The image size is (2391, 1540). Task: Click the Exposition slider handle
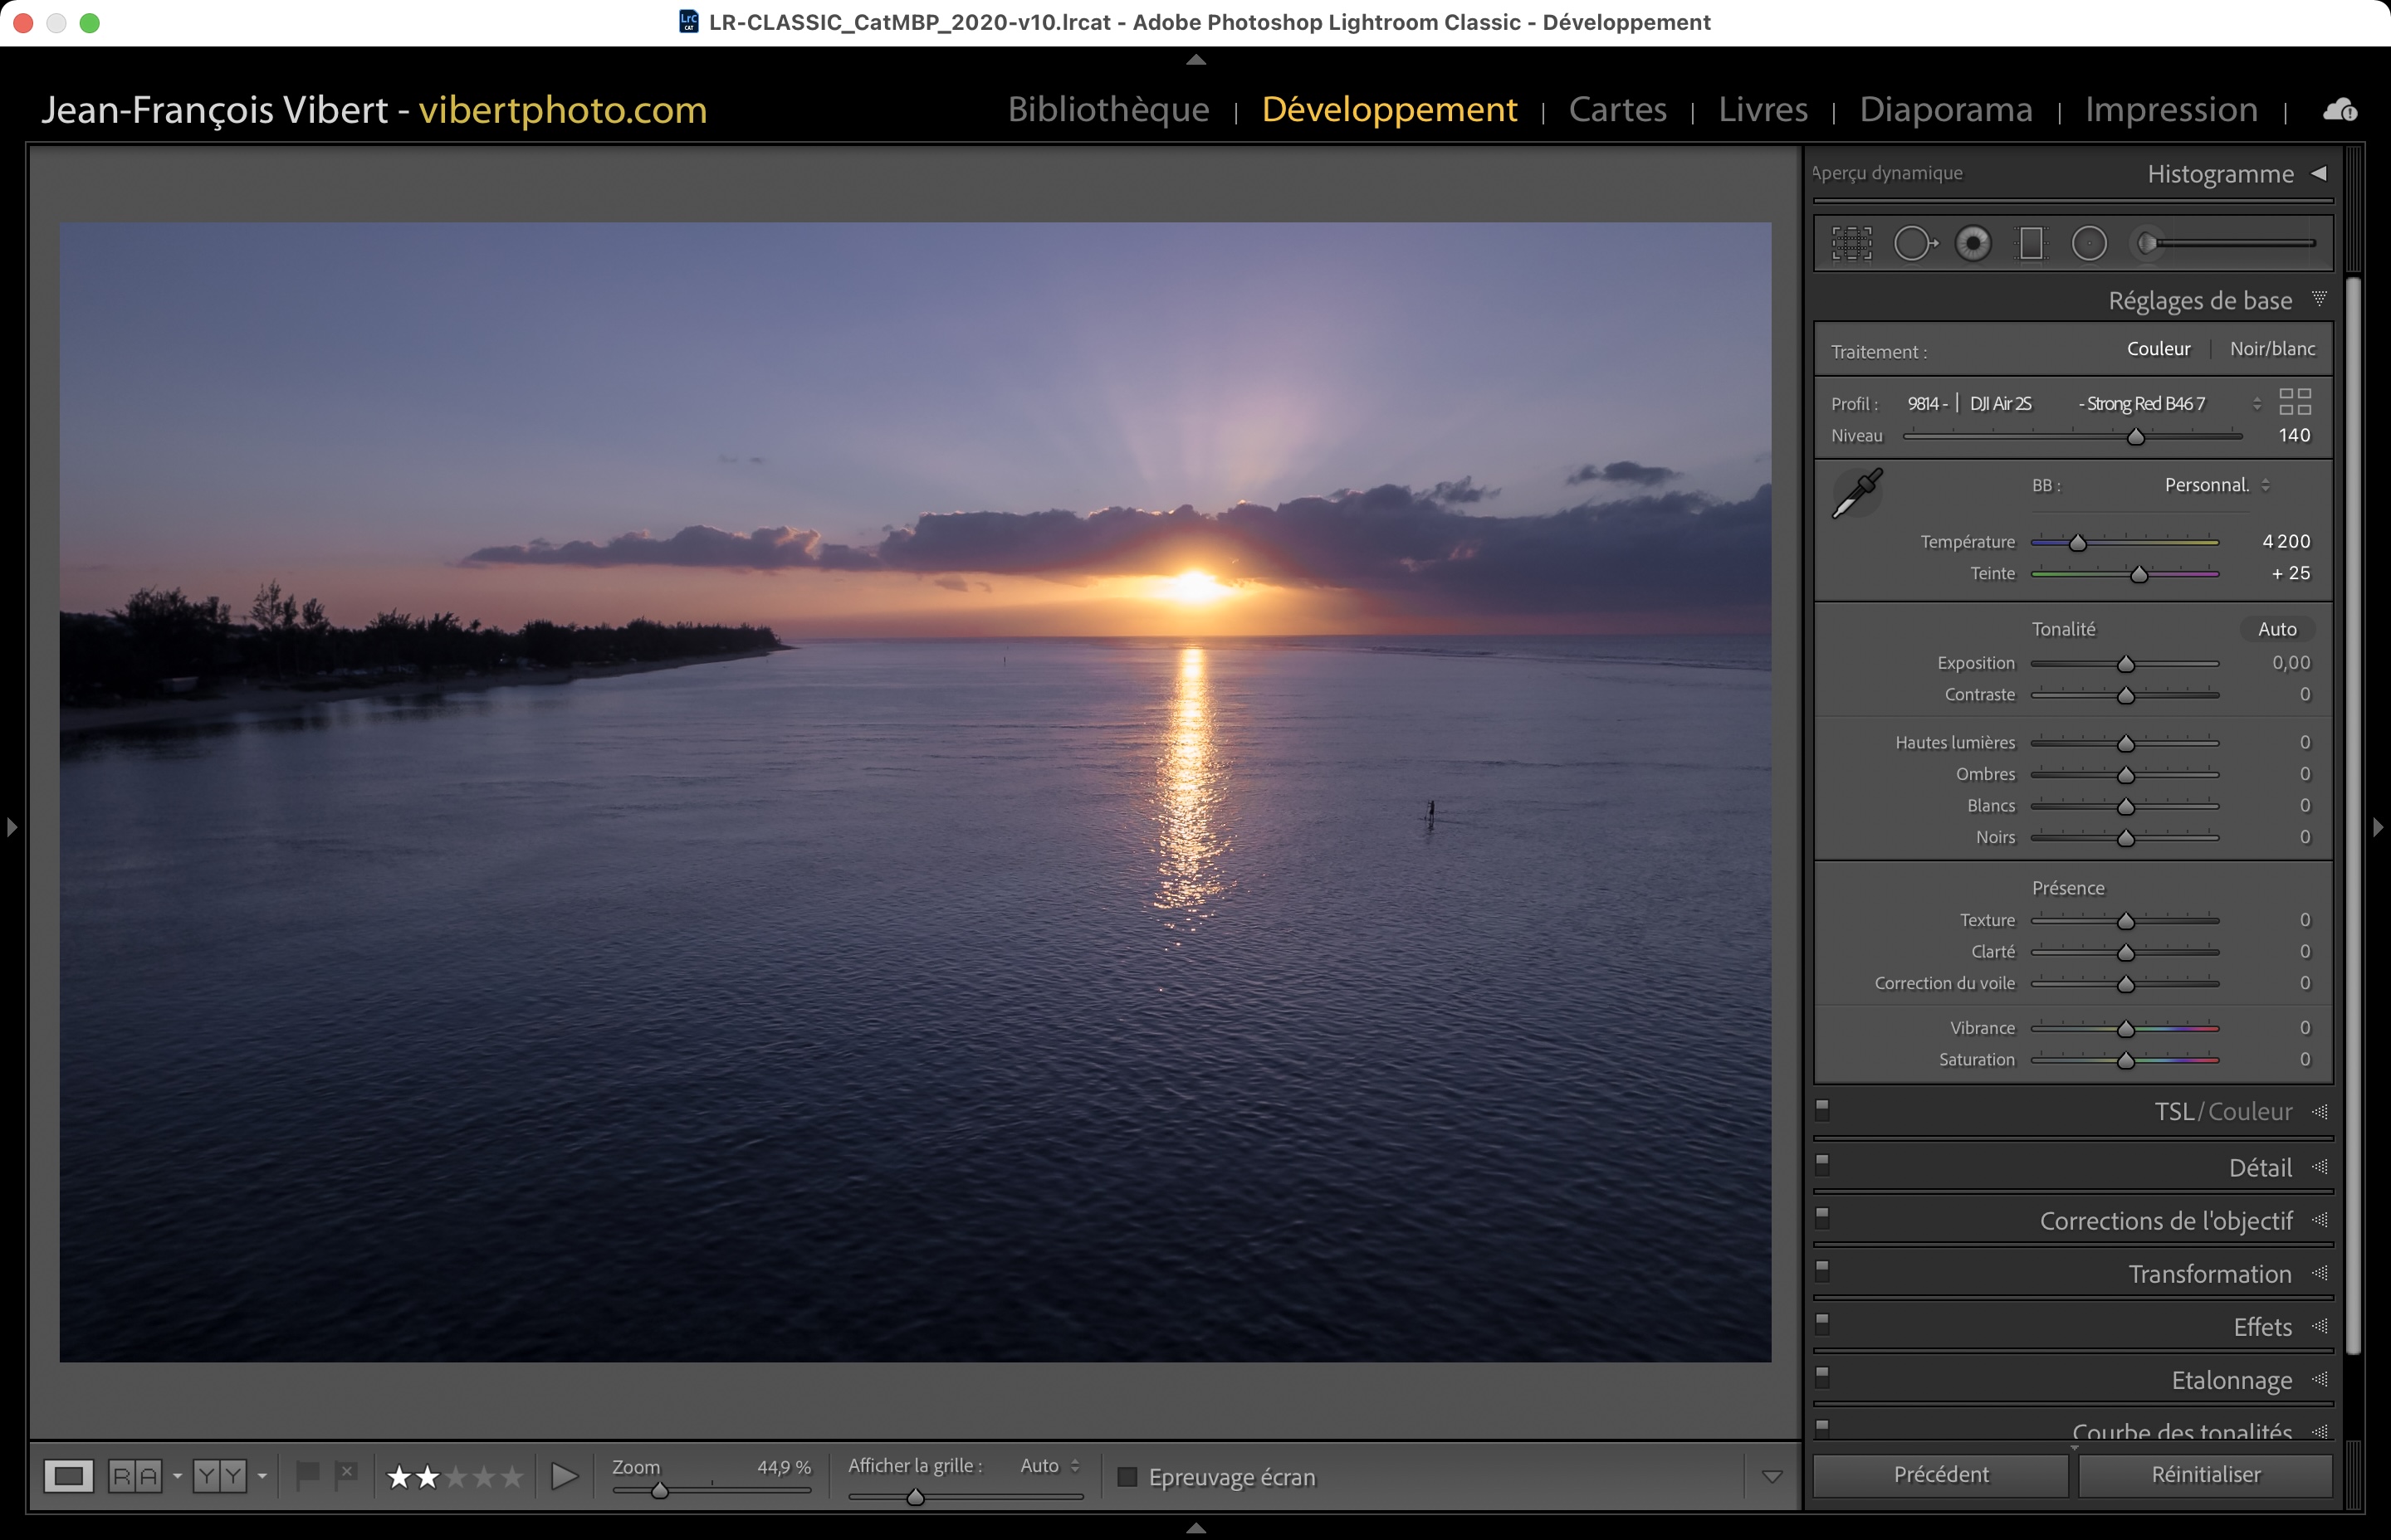[2126, 664]
